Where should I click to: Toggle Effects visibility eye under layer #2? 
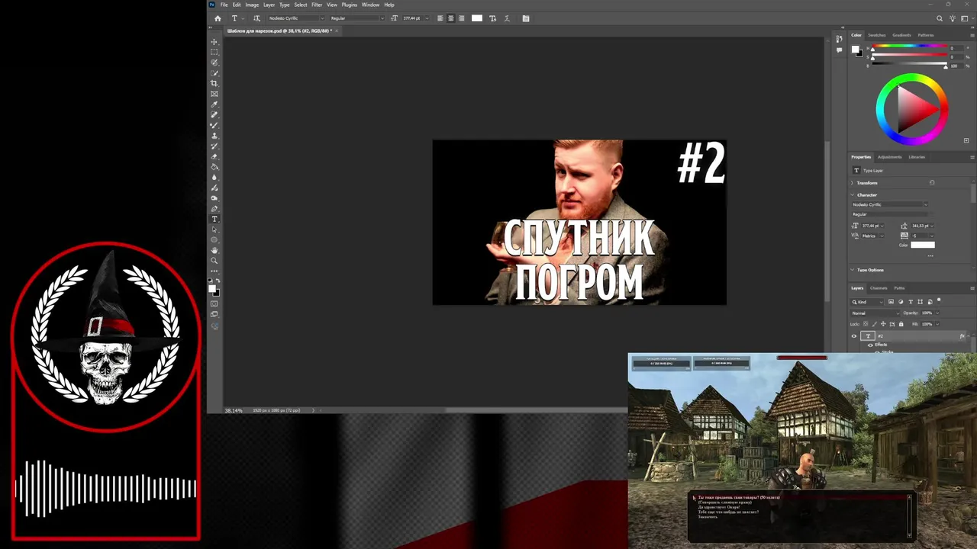(870, 345)
